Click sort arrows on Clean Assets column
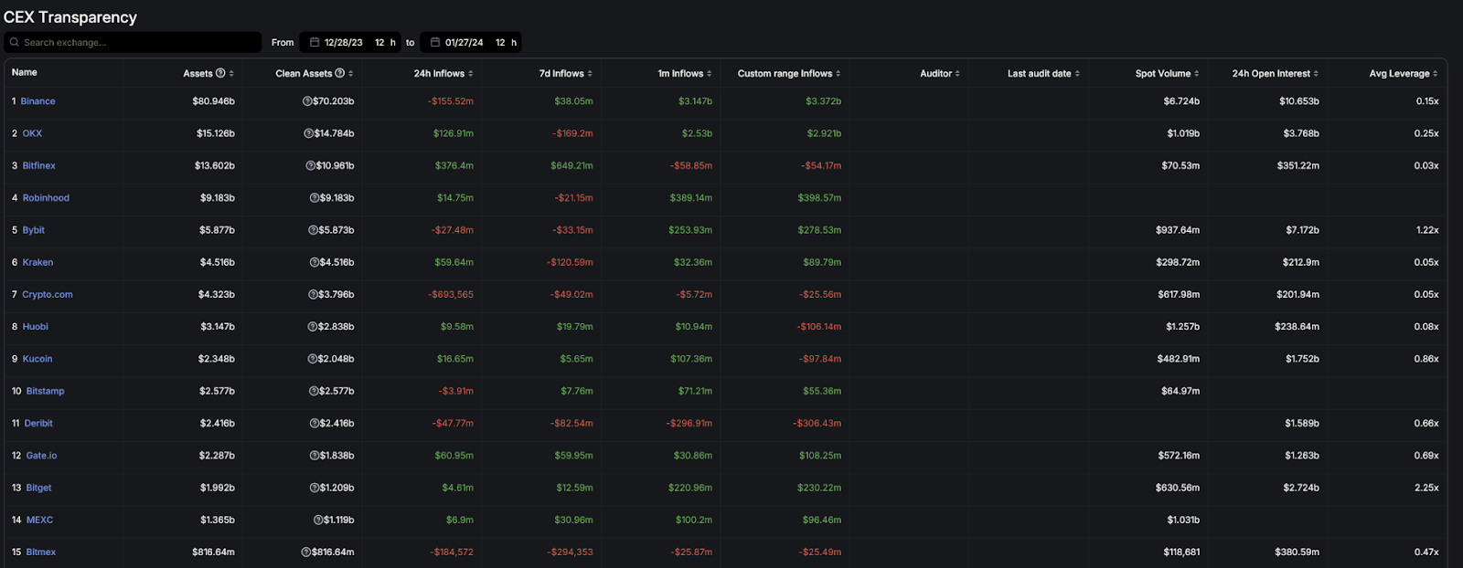This screenshot has height=568, width=1463. pyautogui.click(x=351, y=73)
